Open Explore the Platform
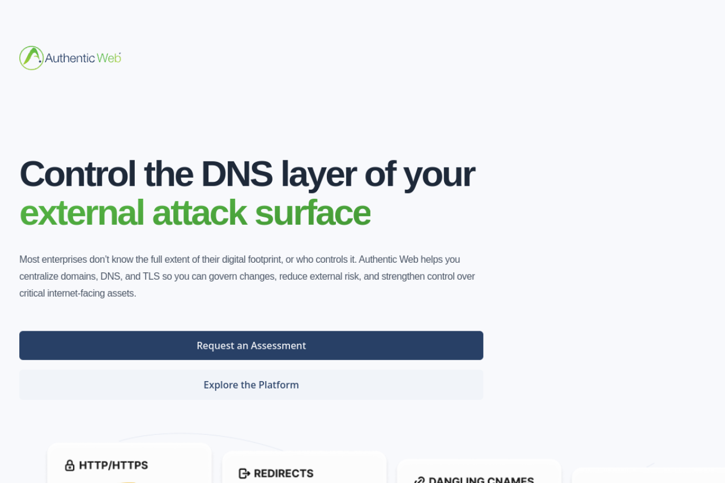The height and width of the screenshot is (483, 725). [x=251, y=385]
